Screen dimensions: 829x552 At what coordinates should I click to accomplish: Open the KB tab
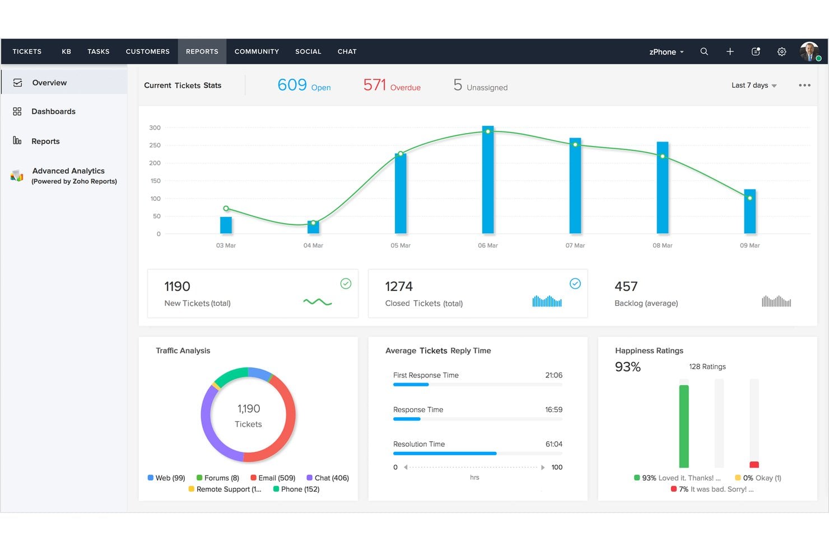point(66,51)
